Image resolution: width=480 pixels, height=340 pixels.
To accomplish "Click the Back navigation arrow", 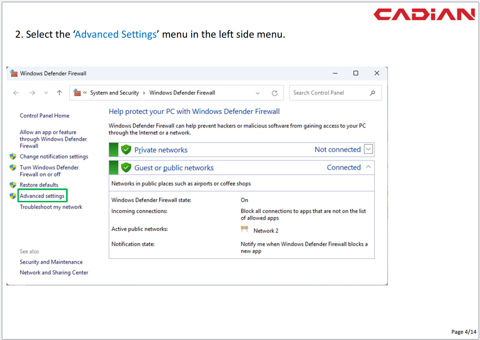I will 16,93.
